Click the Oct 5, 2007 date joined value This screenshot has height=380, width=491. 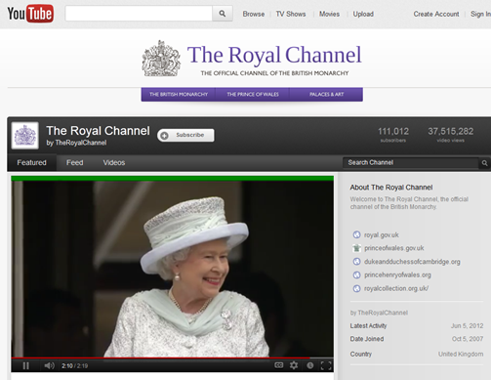tap(468, 339)
